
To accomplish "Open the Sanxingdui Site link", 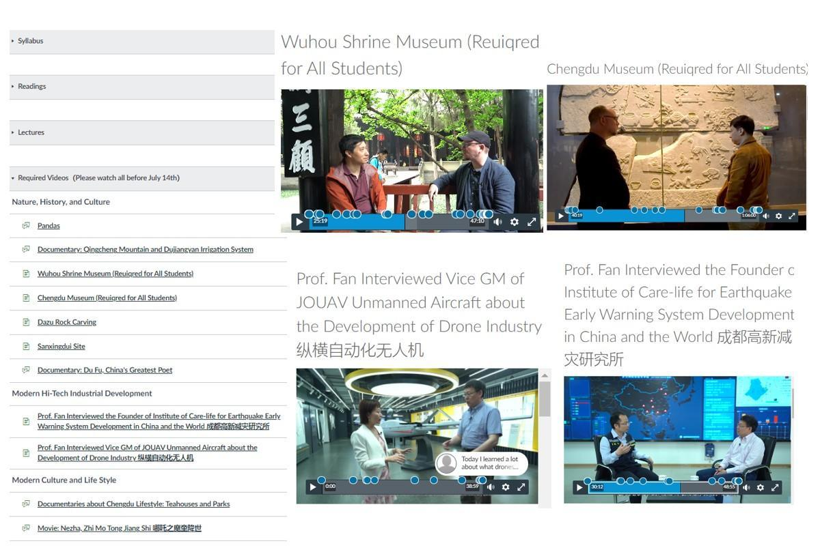I will (61, 347).
